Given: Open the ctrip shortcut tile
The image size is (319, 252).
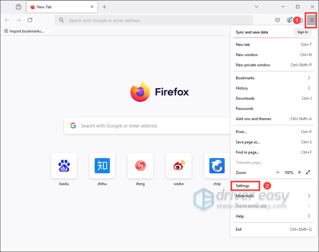Looking at the screenshot, I should coord(217,166).
